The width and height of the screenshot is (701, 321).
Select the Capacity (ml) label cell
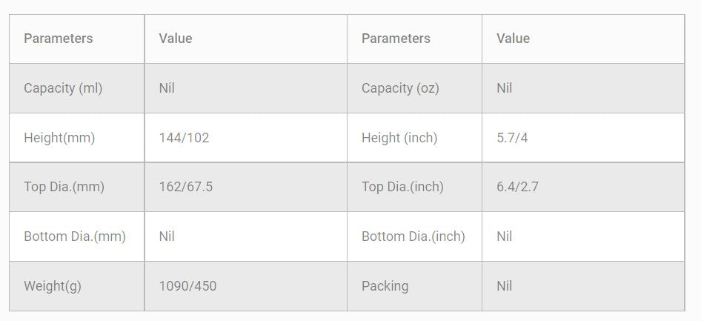click(63, 88)
